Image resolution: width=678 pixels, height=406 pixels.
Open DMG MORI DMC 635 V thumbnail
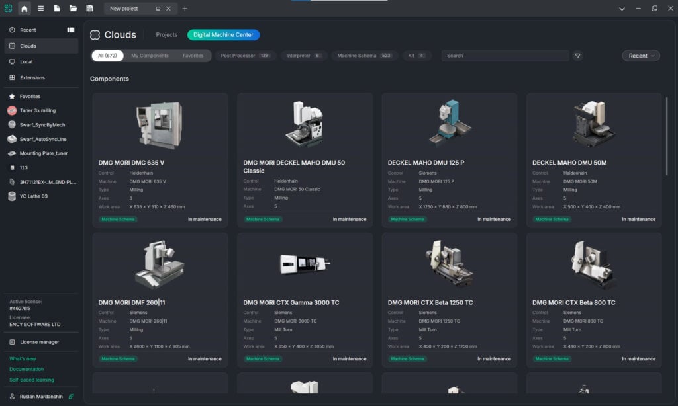point(160,125)
